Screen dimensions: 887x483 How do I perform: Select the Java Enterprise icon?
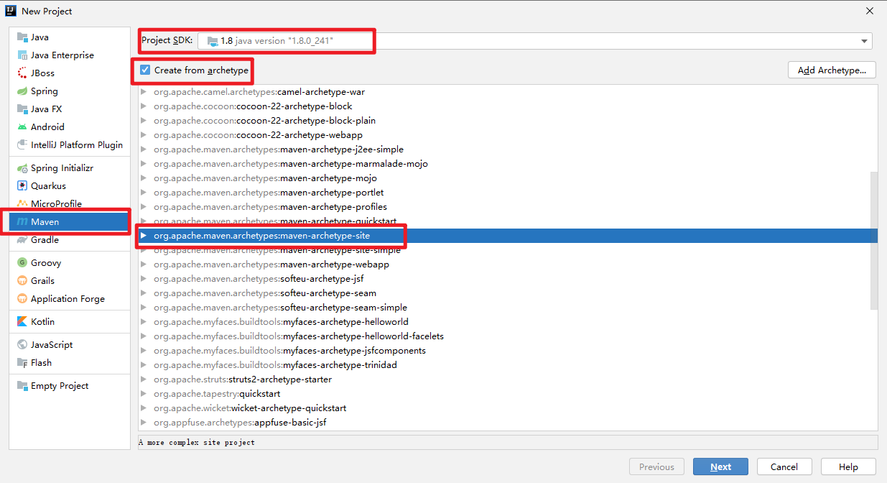point(22,55)
